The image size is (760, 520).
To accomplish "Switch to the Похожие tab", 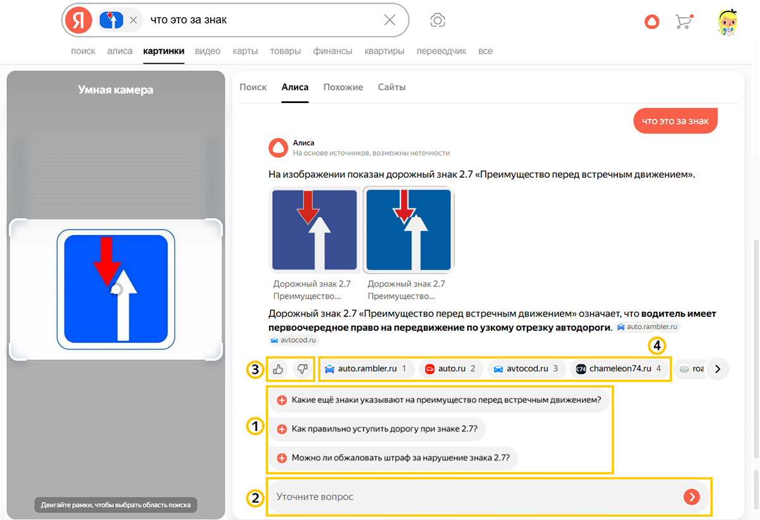I will 343,87.
